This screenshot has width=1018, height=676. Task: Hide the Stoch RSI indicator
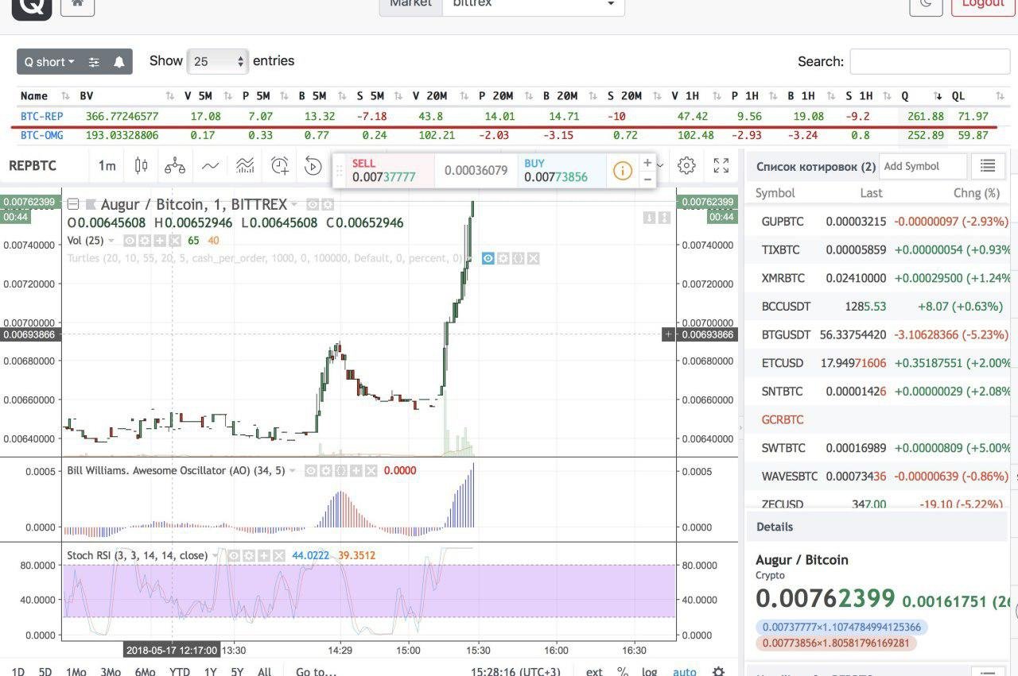tap(235, 555)
